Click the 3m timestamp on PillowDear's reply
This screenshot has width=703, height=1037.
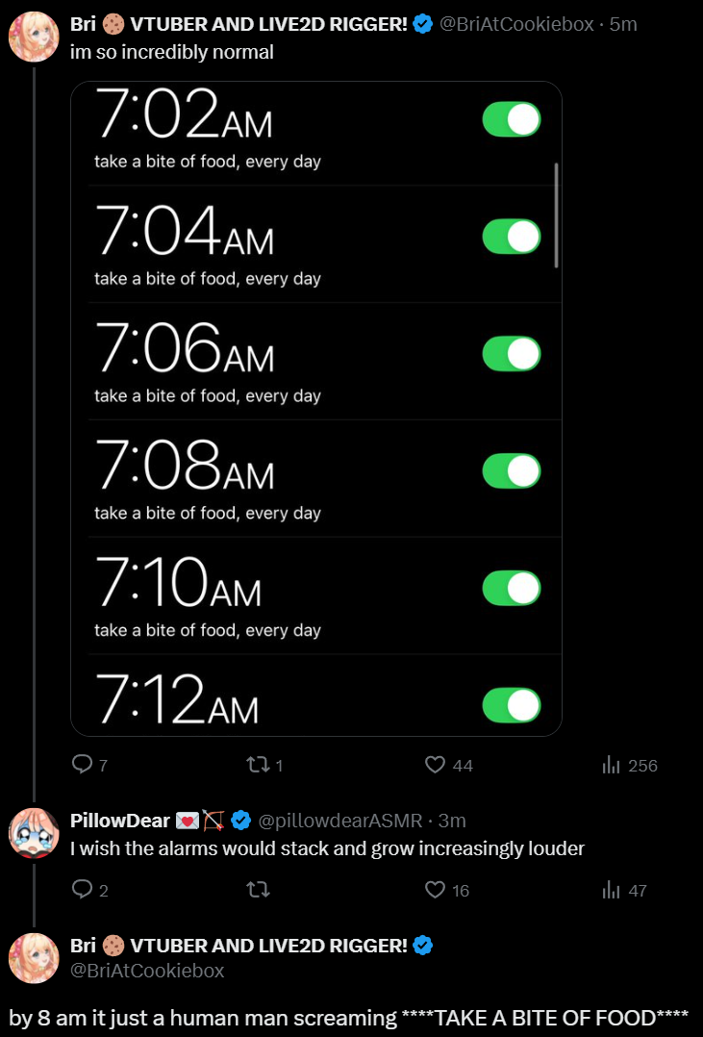(452, 821)
